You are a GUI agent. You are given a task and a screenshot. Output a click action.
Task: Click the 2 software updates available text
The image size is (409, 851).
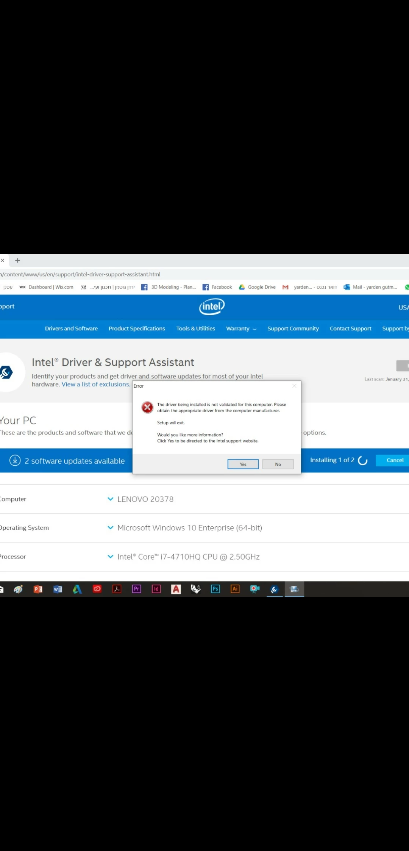click(75, 461)
